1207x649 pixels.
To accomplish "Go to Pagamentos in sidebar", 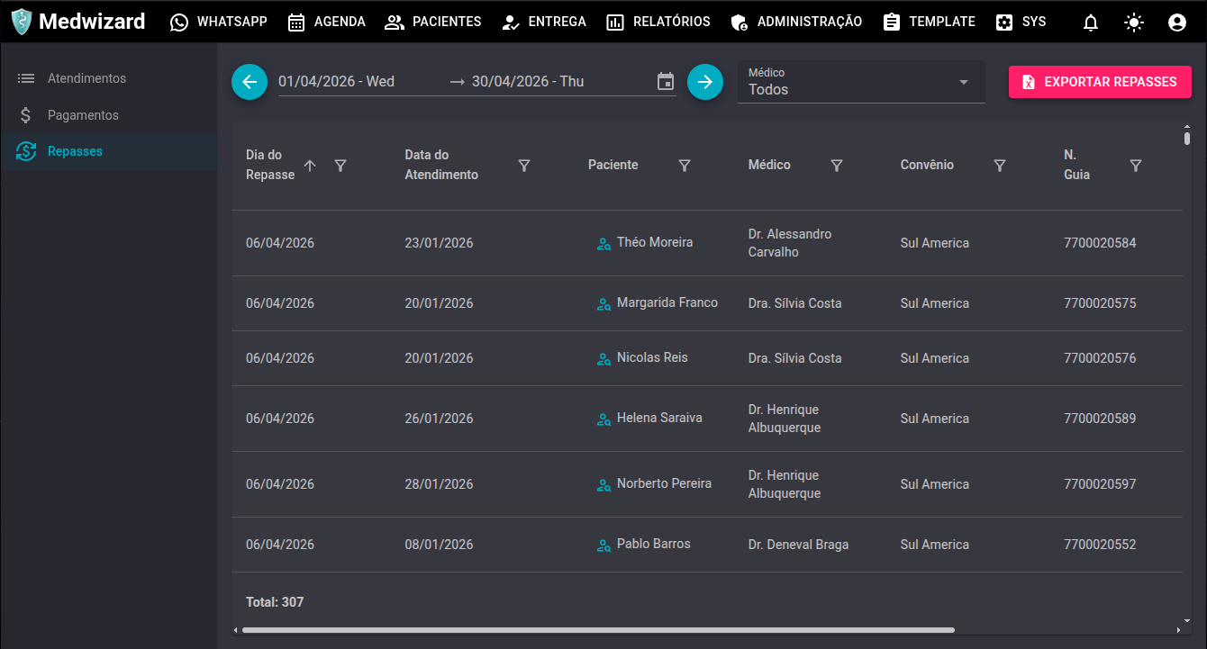I will pyautogui.click(x=108, y=115).
